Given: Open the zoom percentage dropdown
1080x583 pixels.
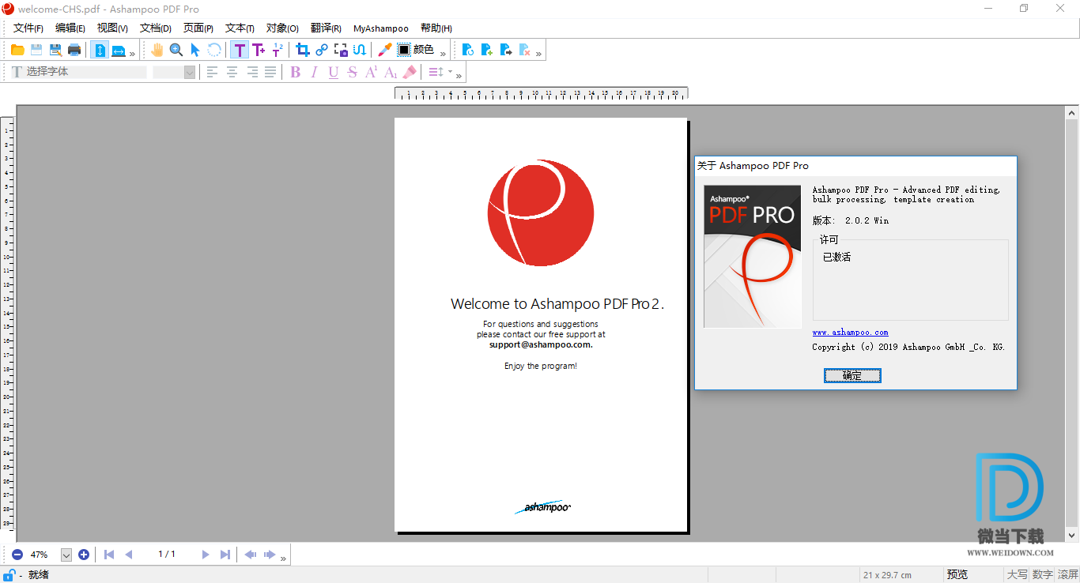Looking at the screenshot, I should [x=66, y=555].
